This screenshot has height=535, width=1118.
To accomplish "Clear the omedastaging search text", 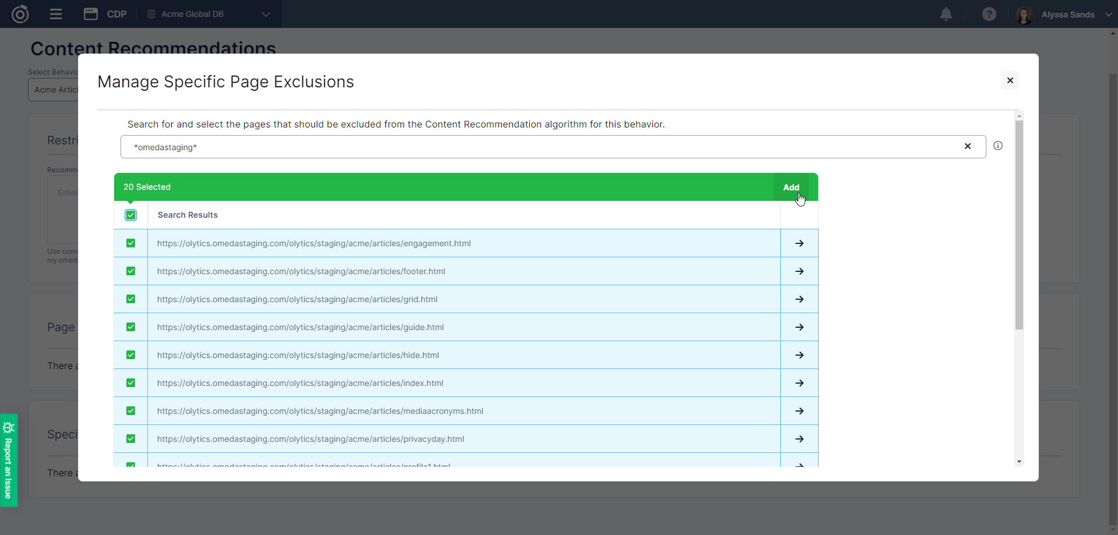I will point(968,146).
